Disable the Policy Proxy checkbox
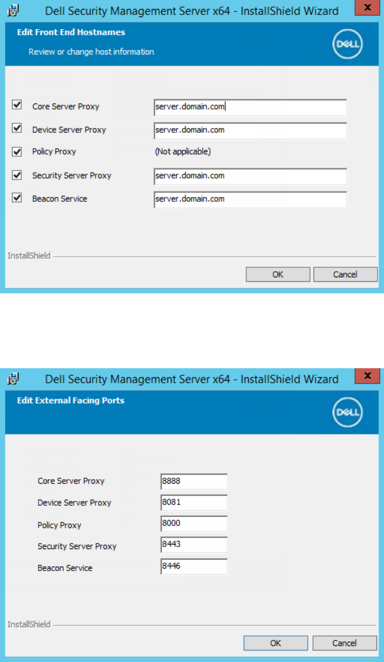This screenshot has height=662, width=384. (x=17, y=151)
